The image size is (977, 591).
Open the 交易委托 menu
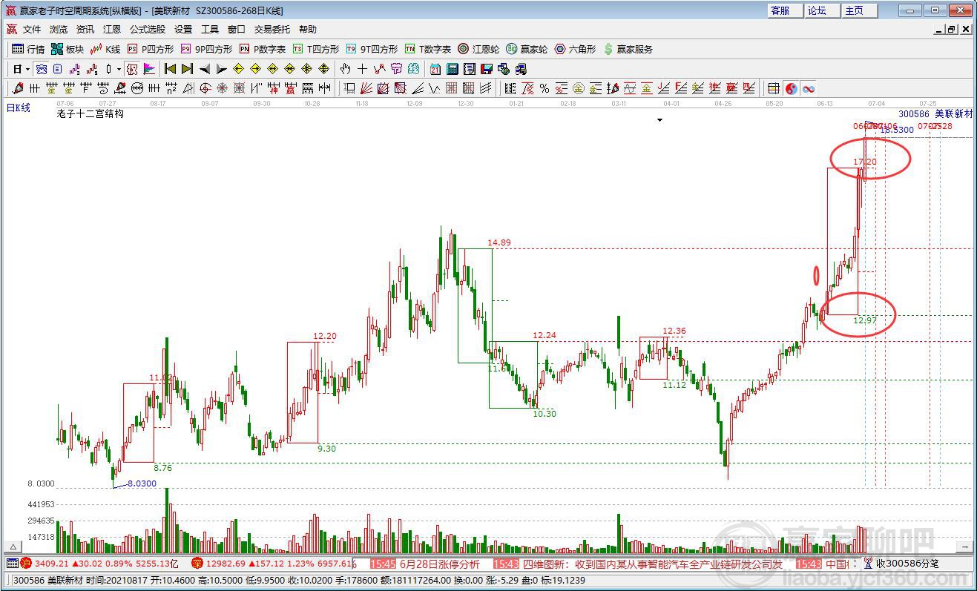[x=272, y=30]
